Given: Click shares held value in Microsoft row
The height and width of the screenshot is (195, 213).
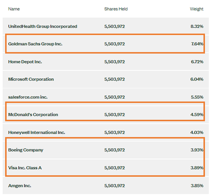Looking at the screenshot, I should (x=115, y=79).
